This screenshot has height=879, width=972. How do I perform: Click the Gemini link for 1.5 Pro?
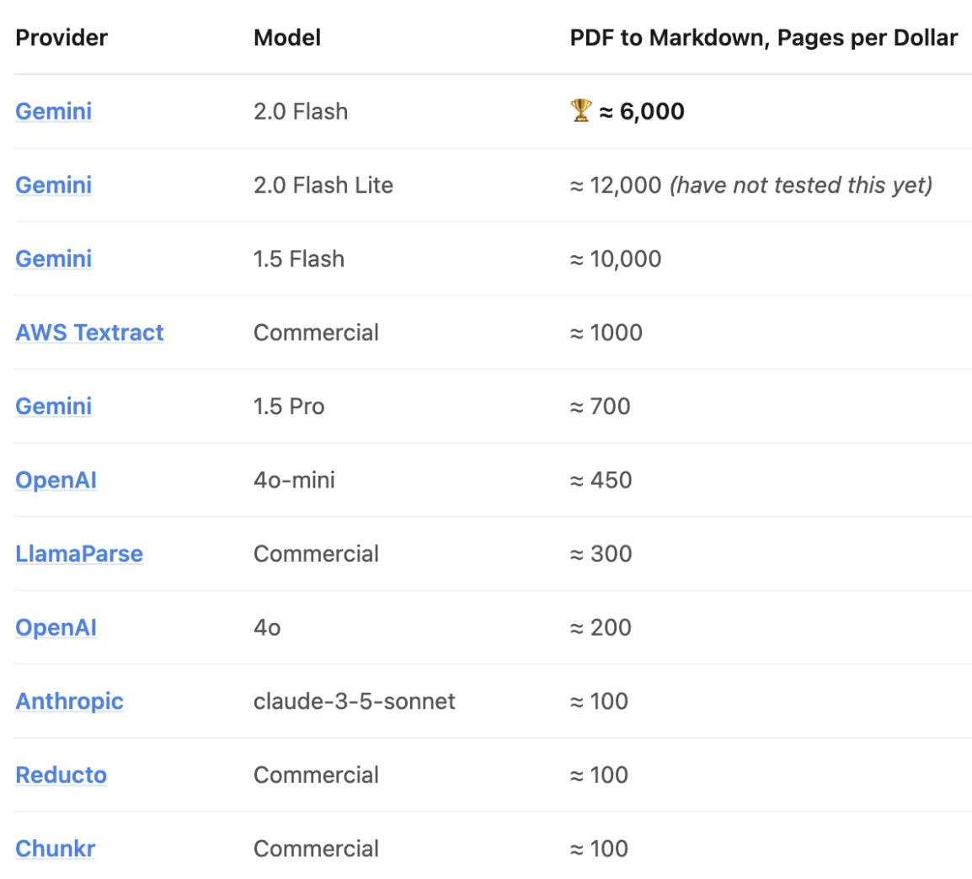point(53,407)
